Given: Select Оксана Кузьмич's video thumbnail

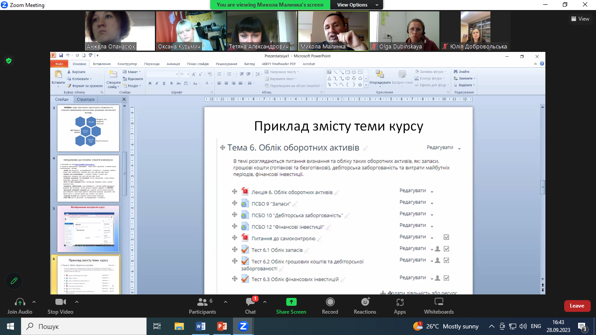Looking at the screenshot, I should coord(191,31).
